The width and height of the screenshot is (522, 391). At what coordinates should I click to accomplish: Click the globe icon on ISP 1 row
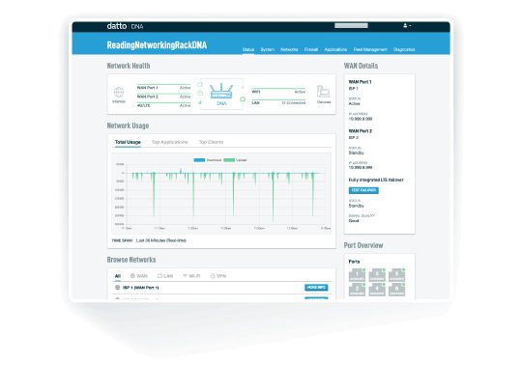coord(118,288)
